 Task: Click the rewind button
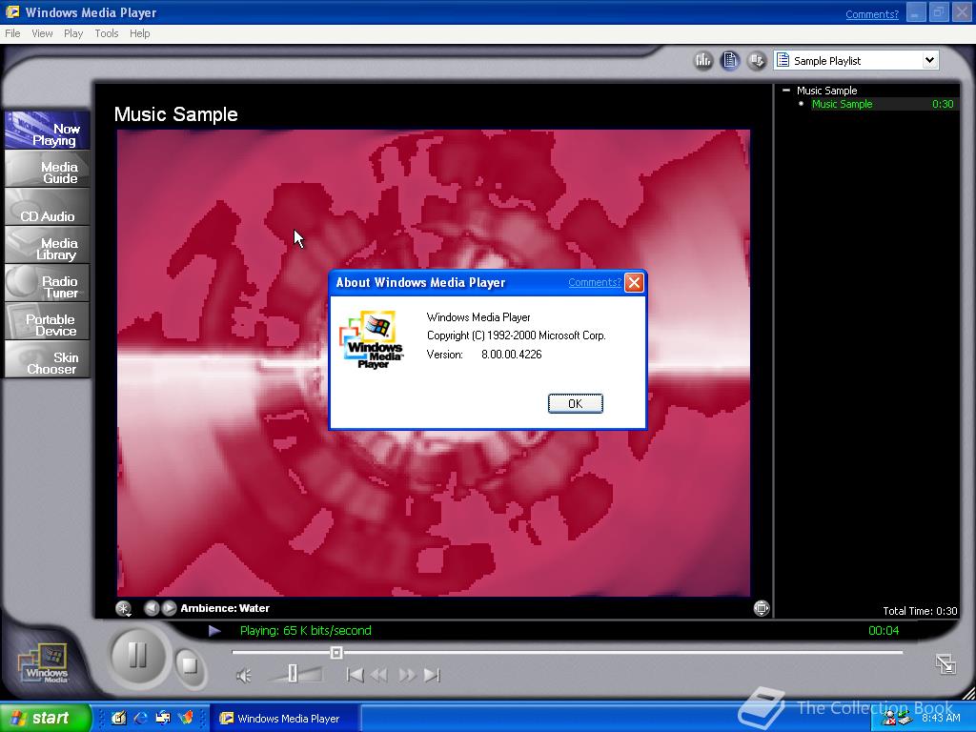(x=378, y=675)
